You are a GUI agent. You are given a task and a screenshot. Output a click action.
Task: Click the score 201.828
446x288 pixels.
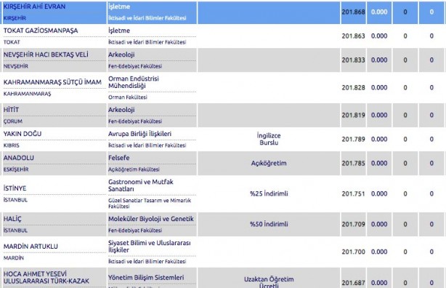[353, 88]
